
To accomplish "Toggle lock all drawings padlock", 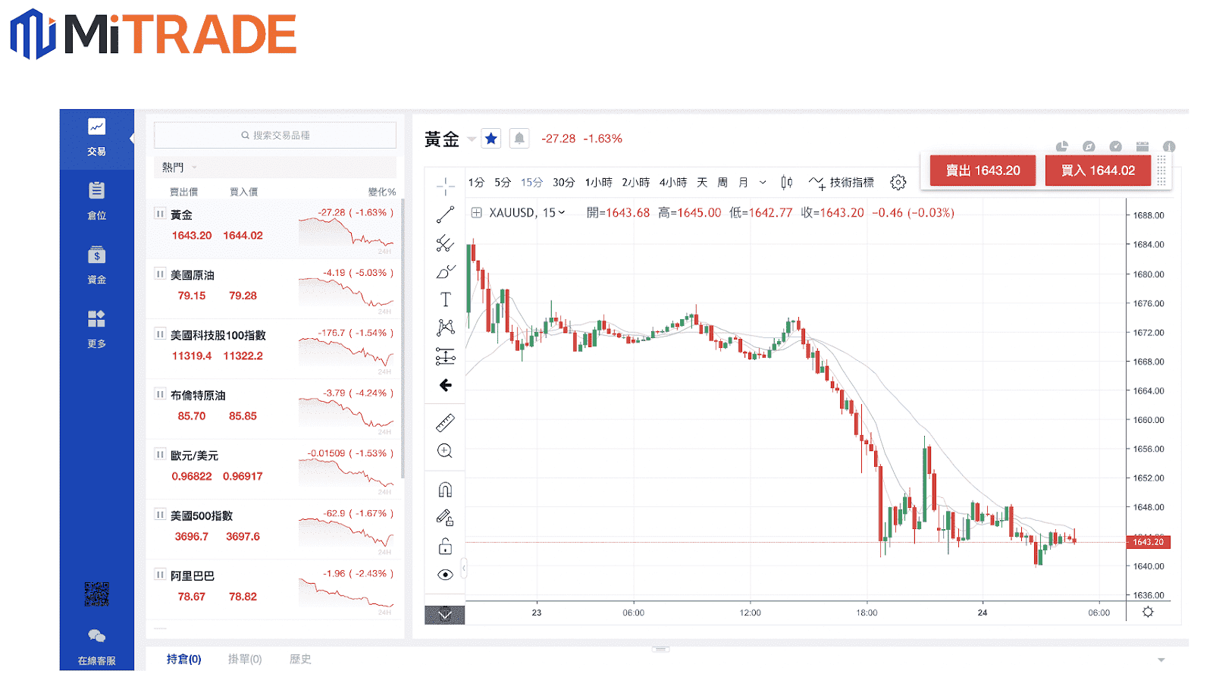I will [445, 547].
